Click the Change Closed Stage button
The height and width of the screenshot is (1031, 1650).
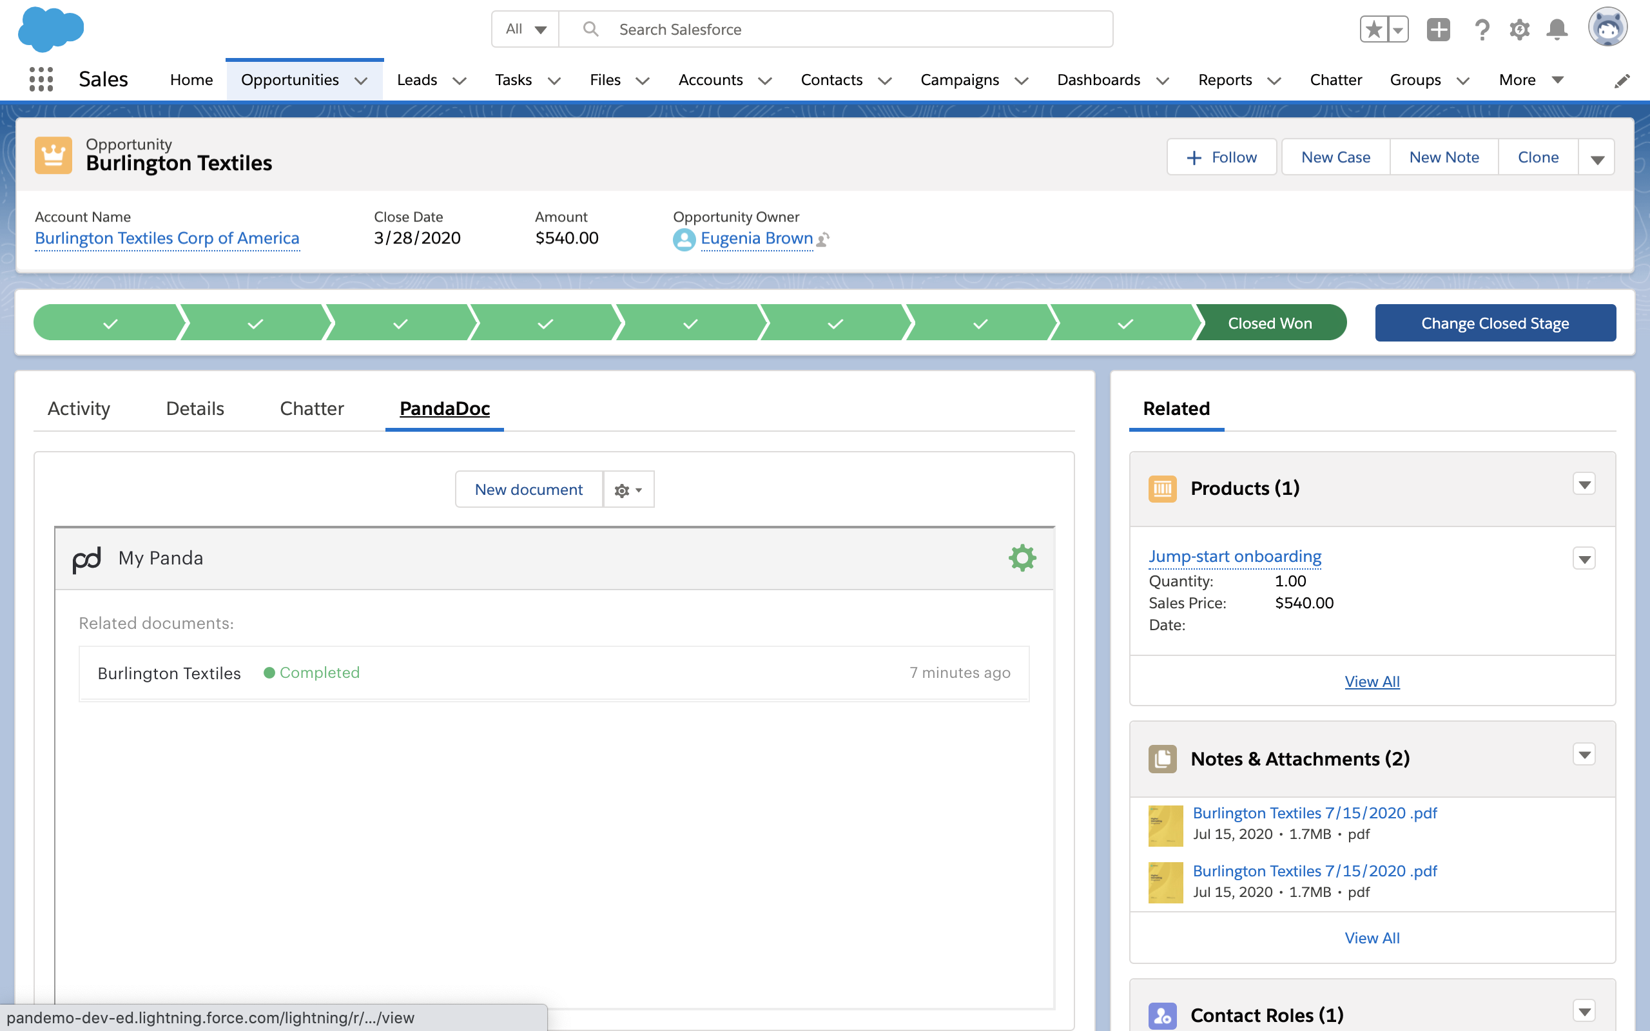(1495, 323)
